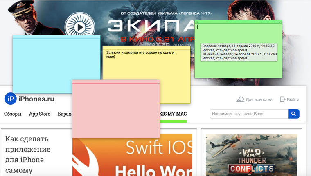This screenshot has height=176, width=311.
Task: Select the KIS MY MAC navigation tab
Action: click(x=173, y=114)
